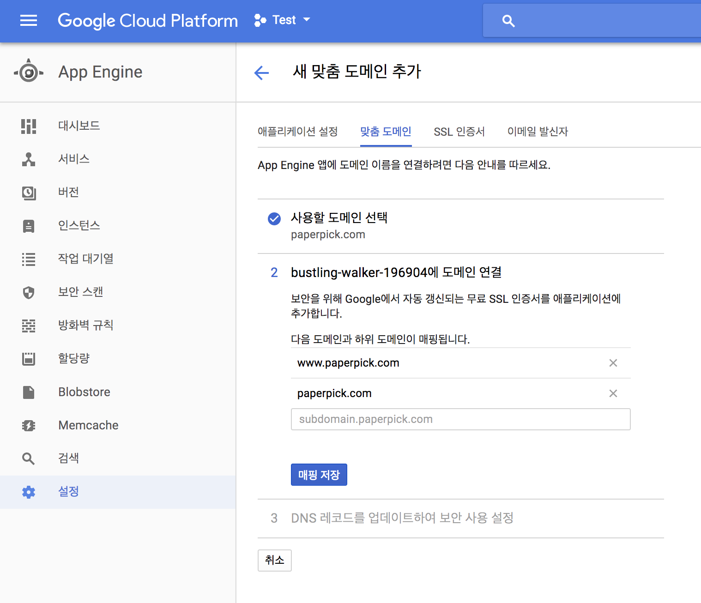The width and height of the screenshot is (701, 603).
Task: Remove www.paperpick.com mapping with X
Action: (x=613, y=363)
